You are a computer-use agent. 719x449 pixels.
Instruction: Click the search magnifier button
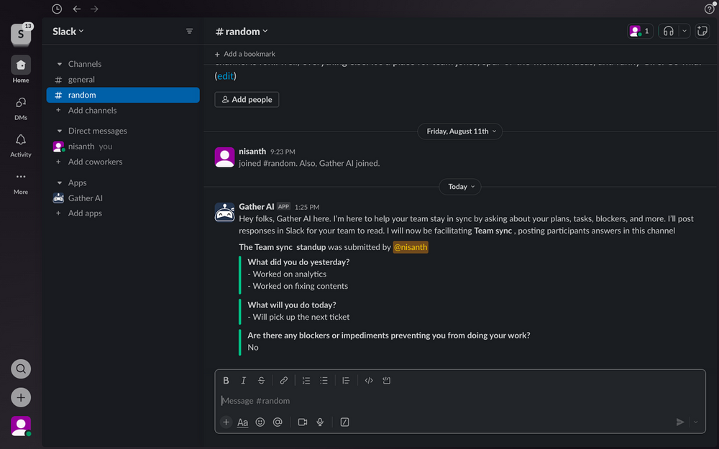coord(21,369)
